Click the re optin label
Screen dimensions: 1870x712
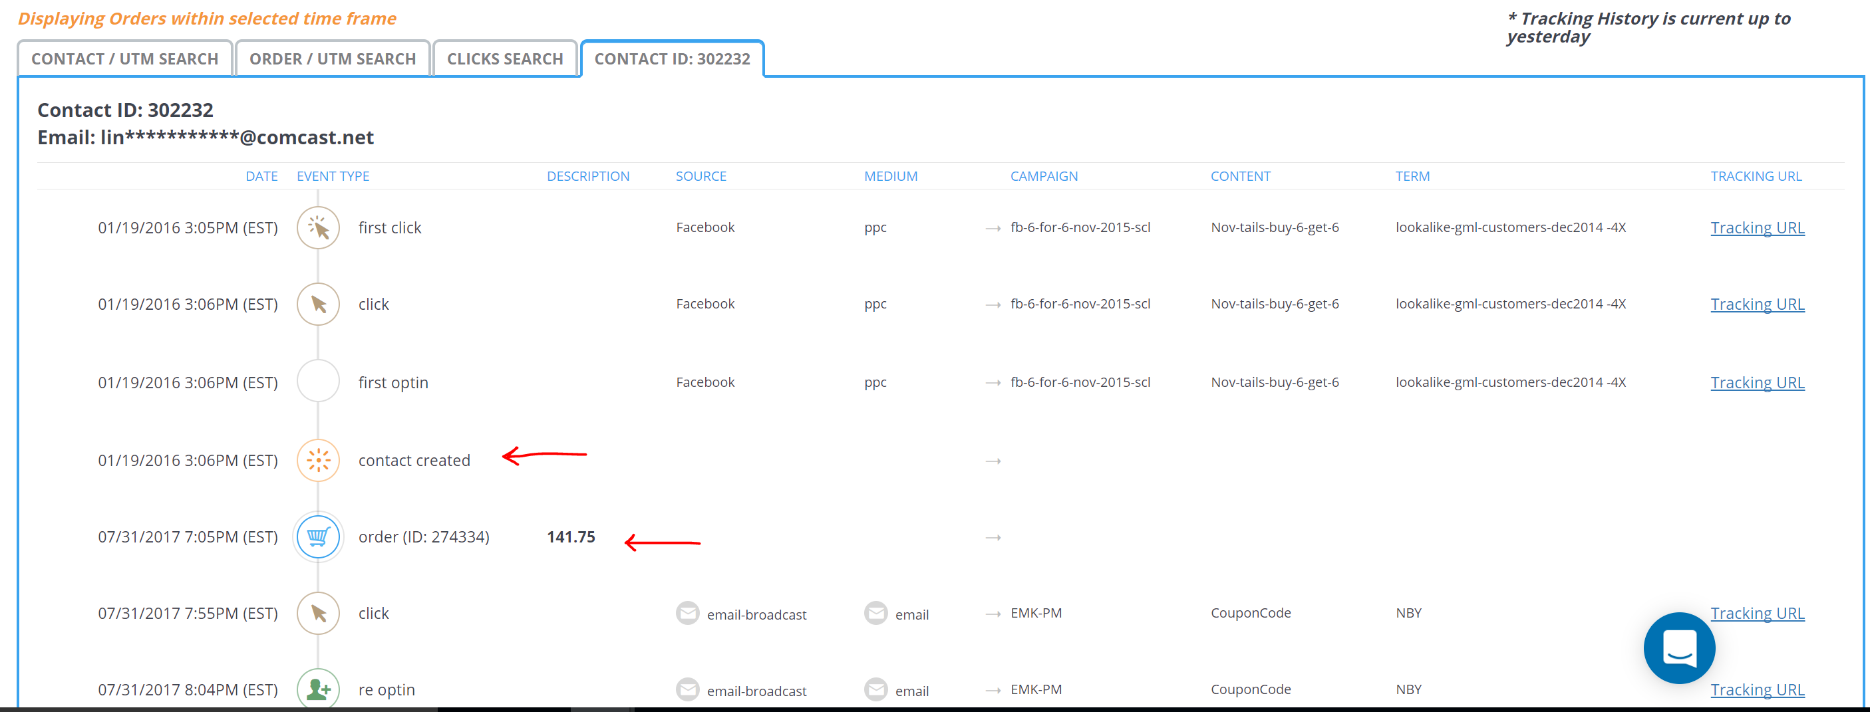(x=387, y=689)
